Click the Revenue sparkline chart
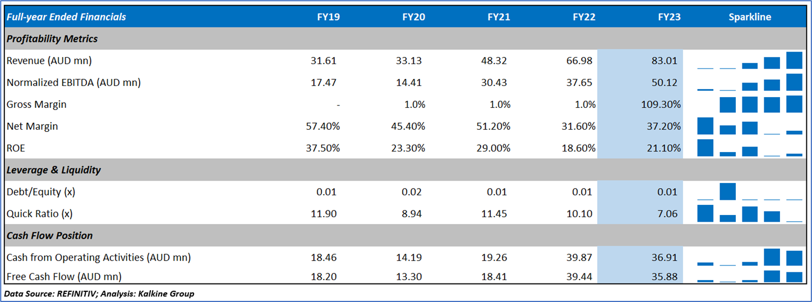 pyautogui.click(x=750, y=61)
